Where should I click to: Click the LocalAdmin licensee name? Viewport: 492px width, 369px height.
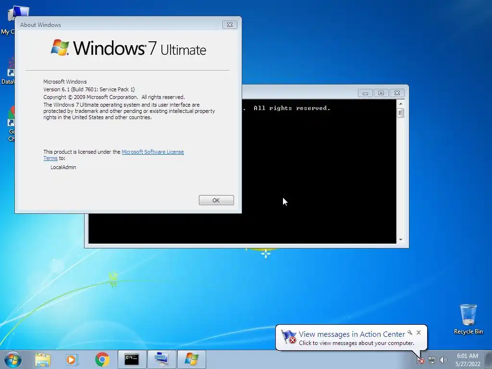pyautogui.click(x=63, y=167)
